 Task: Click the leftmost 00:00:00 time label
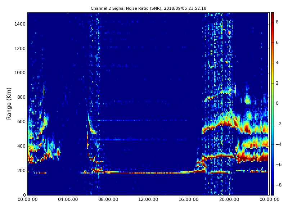coord(28,199)
